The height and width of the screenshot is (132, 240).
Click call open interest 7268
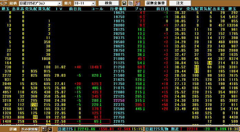[x=7, y=109]
